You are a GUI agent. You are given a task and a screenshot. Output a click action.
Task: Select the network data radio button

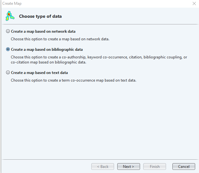pos(8,31)
